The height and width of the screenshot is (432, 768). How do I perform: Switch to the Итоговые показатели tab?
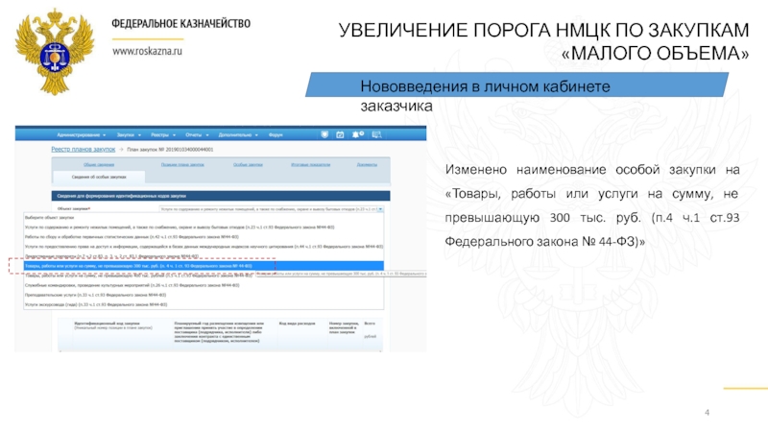(310, 164)
